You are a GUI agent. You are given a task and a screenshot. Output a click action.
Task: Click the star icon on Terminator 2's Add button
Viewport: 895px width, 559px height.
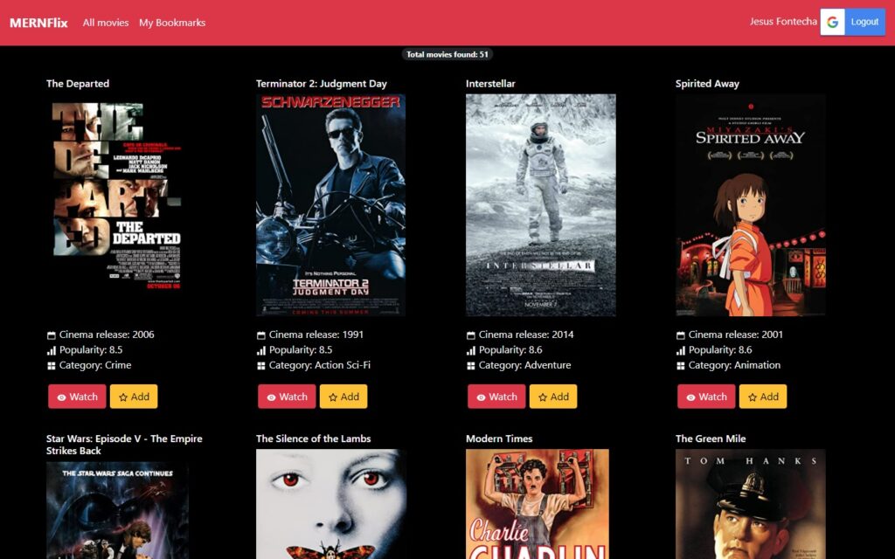point(333,397)
